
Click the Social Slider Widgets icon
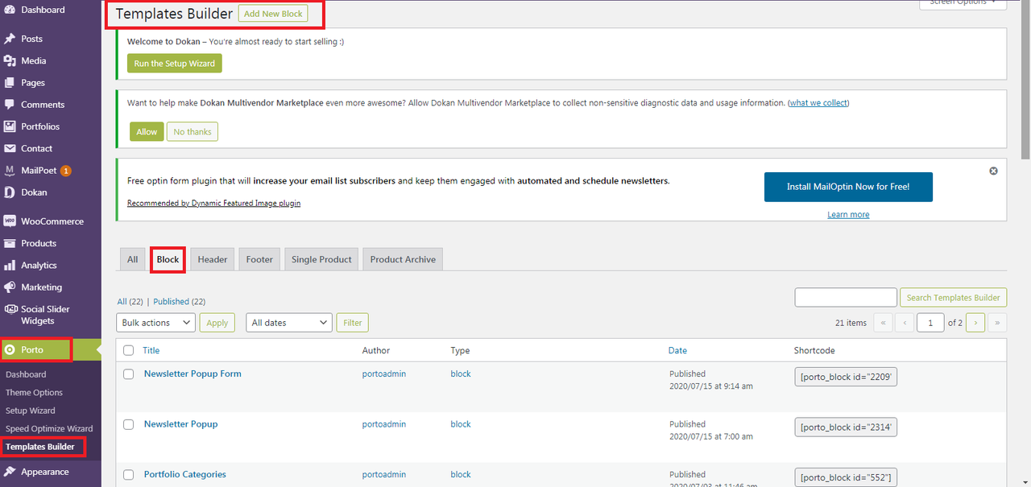10,309
